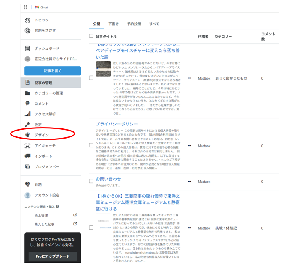
Task: Open ブログメンバー icon
Action: click(x=27, y=167)
